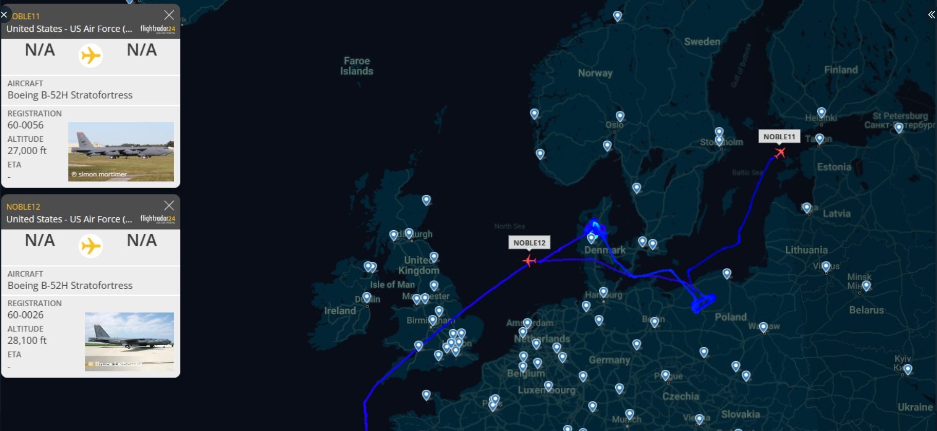Click the airport pin at Oslo
Screen dimensions: 937x431
pyautogui.click(x=620, y=117)
